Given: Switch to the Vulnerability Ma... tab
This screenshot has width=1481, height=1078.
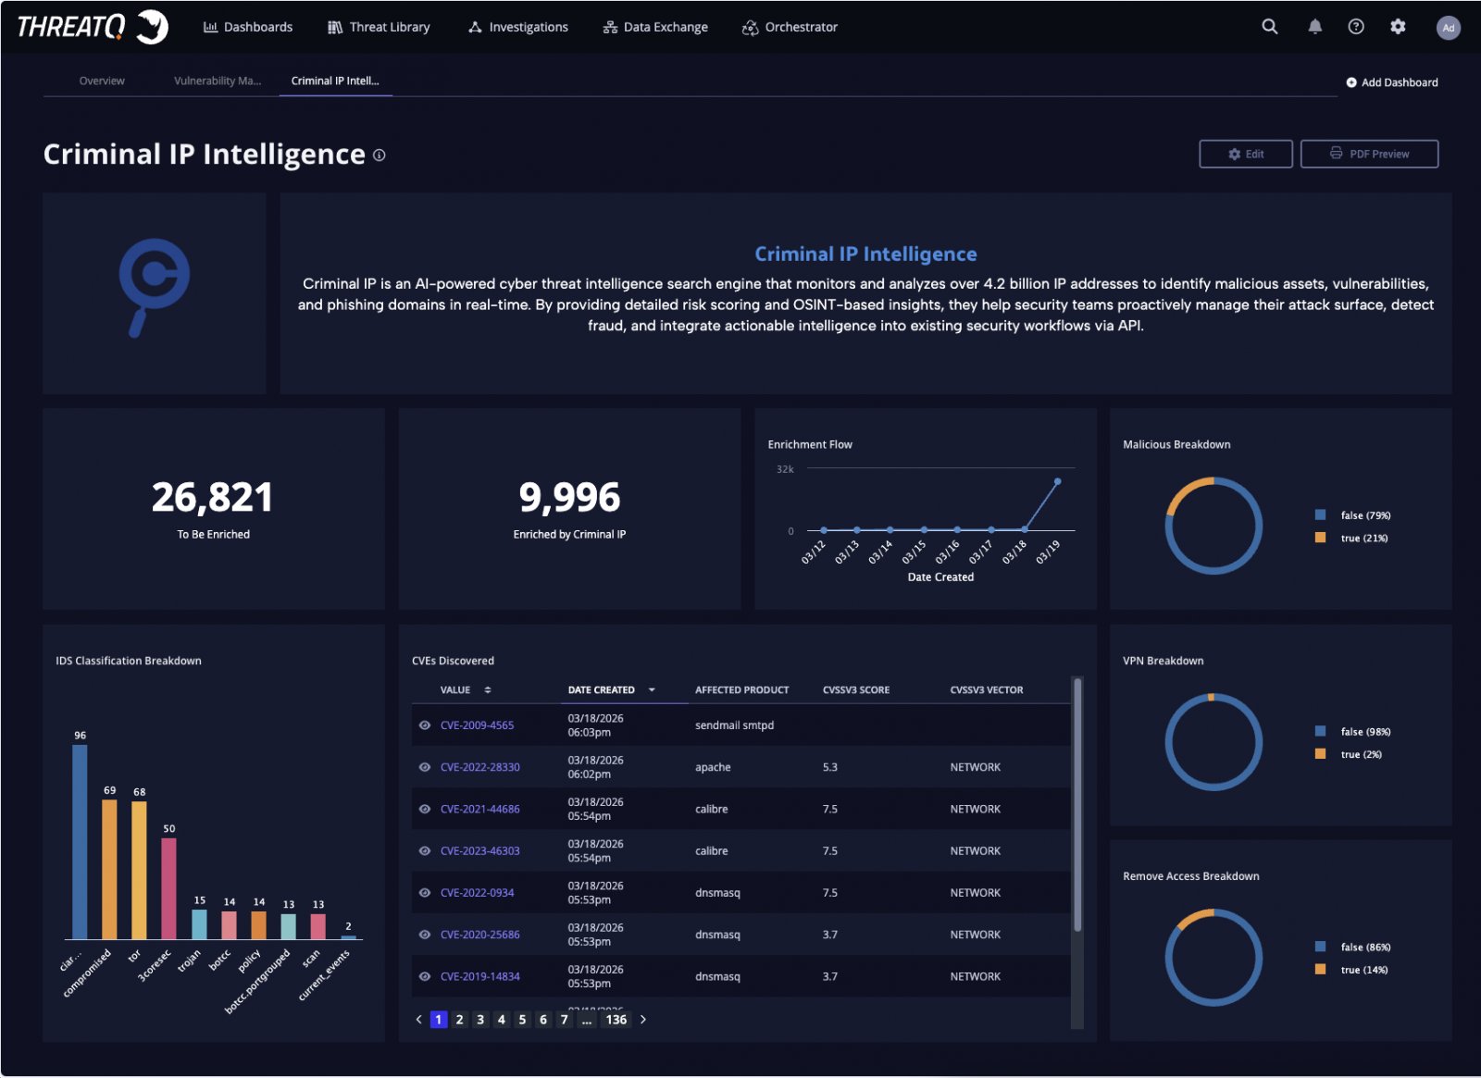Looking at the screenshot, I should tap(218, 81).
